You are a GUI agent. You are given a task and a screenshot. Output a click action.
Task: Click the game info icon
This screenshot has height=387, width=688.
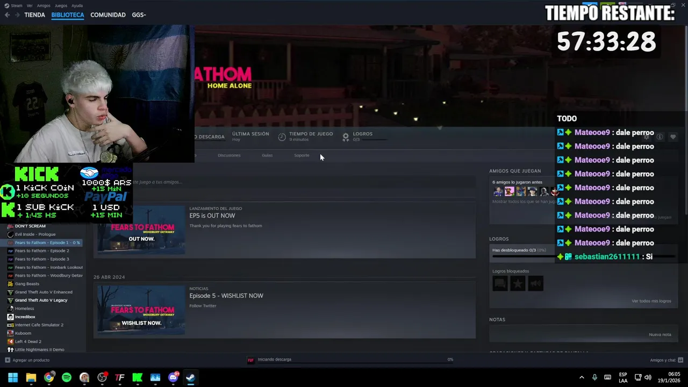click(x=660, y=137)
